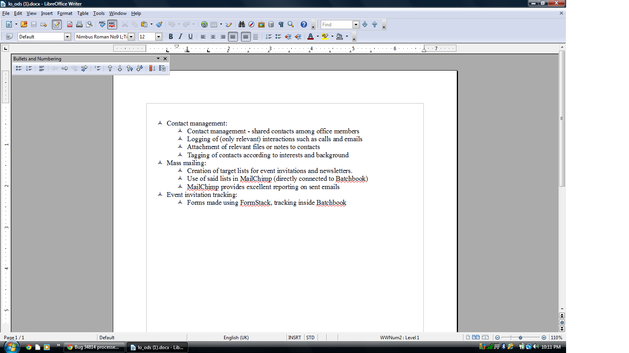The image size is (629, 353).
Task: Click the Gallery picture icon
Action: [x=261, y=24]
